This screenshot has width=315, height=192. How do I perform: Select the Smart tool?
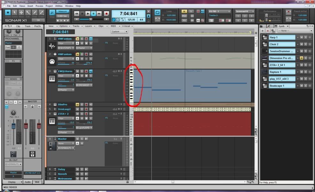pyautogui.click(x=8, y=13)
